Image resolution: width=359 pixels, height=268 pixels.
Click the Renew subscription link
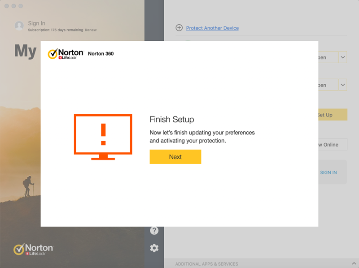(91, 30)
